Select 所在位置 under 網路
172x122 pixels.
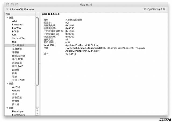[x=17, y=98]
